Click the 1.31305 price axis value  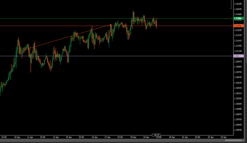(x=238, y=46)
